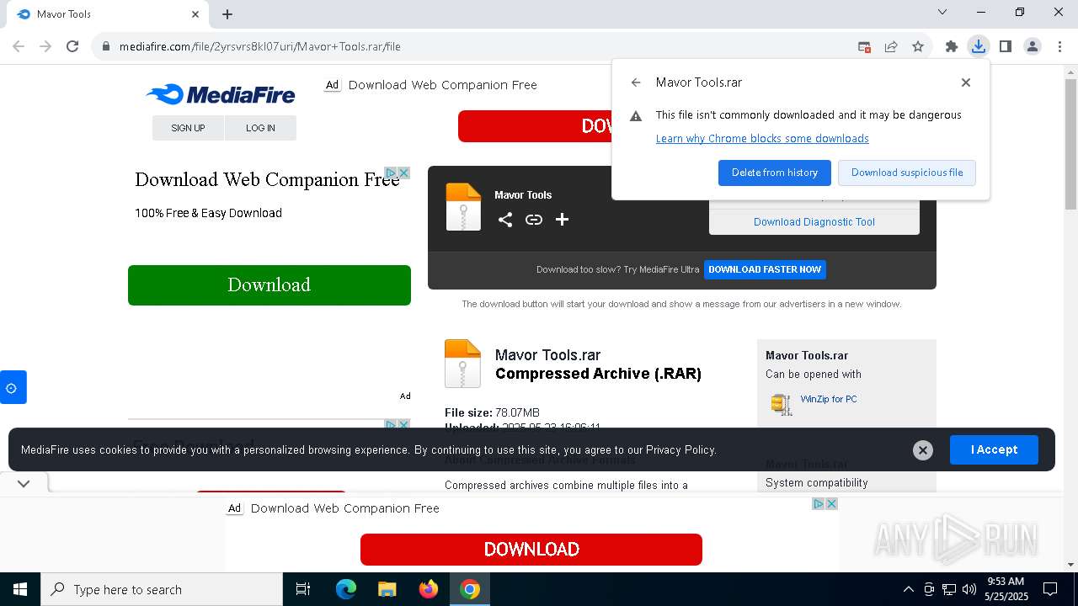Launch Firefox from taskbar
1078x606 pixels.
point(429,589)
